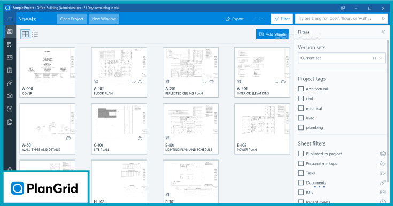Open the scan capture sidebar icon

pos(10,109)
